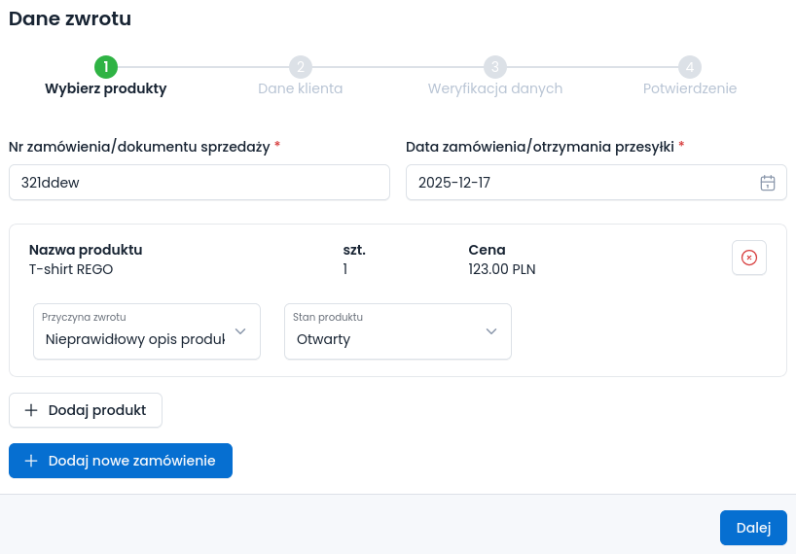Expand chevron beside Otwarty value

click(491, 331)
